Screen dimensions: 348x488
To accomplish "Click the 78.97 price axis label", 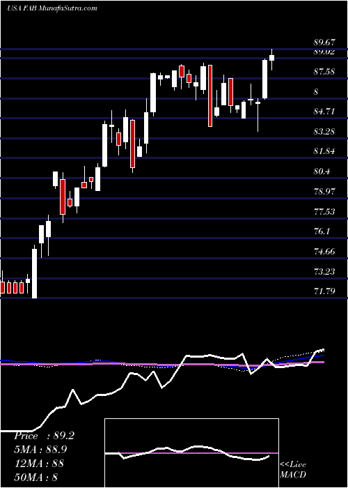I will 324,191.
